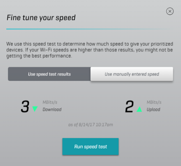Switch to Use manually entered speed
Viewport: 181px width, 166px height.
pos(132,74)
